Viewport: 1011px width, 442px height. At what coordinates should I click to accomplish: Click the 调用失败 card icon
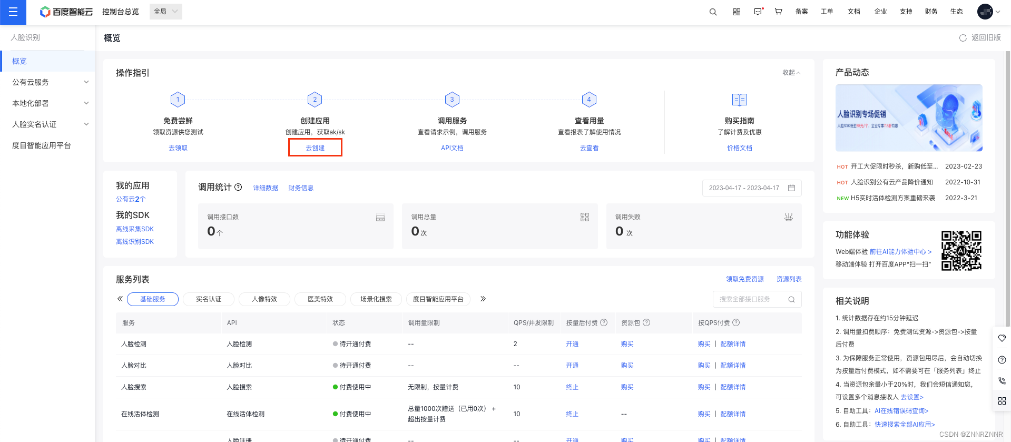[789, 217]
